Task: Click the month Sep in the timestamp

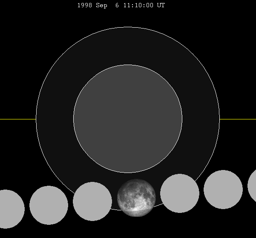Action: click(x=102, y=6)
